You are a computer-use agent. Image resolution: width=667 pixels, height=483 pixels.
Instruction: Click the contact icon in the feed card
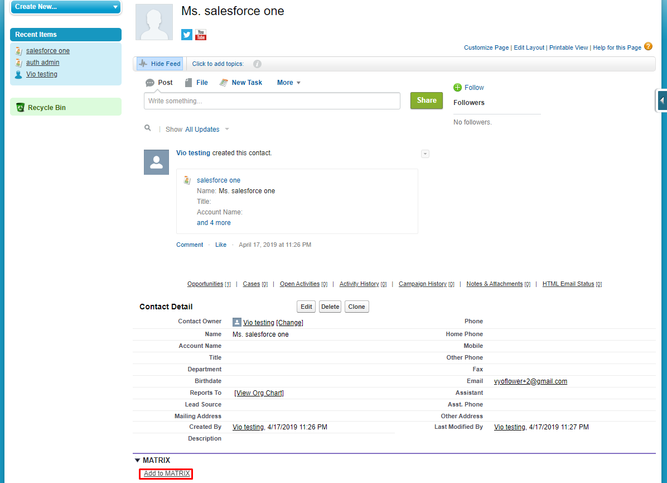click(187, 180)
